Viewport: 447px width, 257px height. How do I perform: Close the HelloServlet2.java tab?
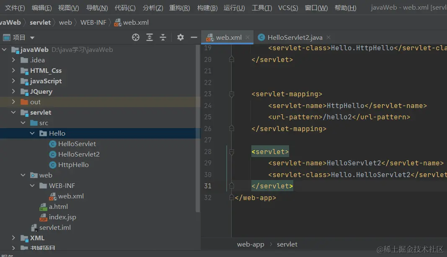click(328, 37)
